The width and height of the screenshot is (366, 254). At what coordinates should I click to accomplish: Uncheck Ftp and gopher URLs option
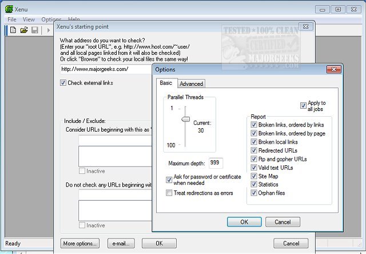point(254,159)
